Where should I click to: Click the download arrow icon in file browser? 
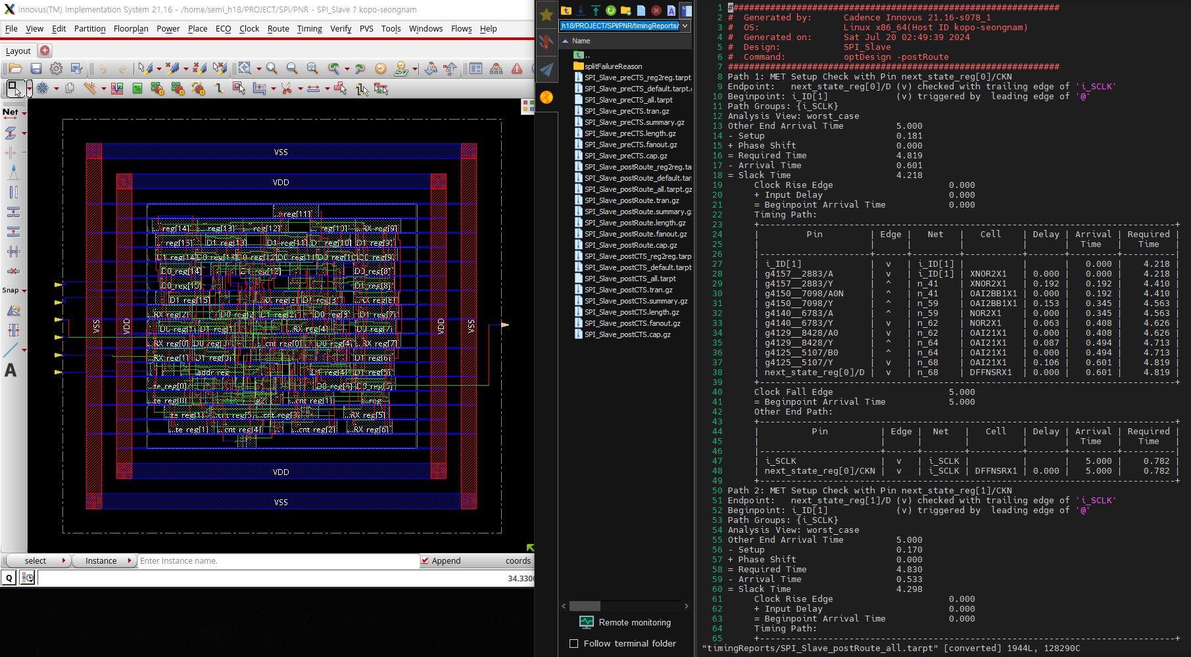click(581, 11)
